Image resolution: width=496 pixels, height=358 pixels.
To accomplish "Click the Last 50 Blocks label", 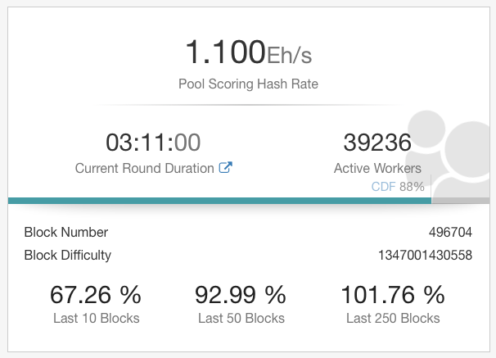I will tap(240, 318).
